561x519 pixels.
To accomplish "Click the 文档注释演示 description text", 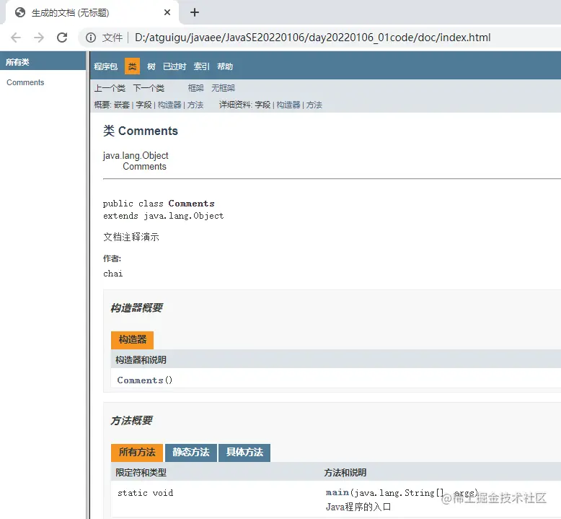I will point(131,237).
